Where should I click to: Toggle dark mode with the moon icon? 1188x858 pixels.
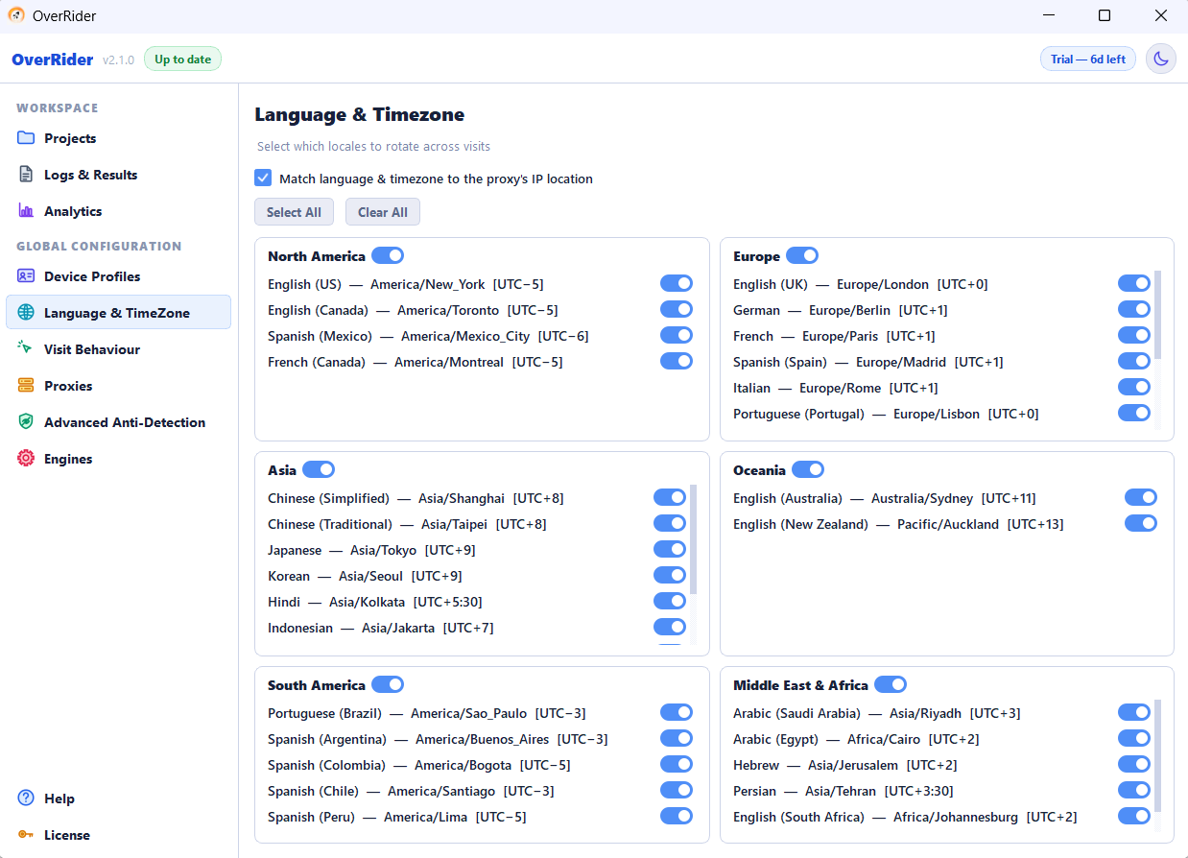point(1161,59)
